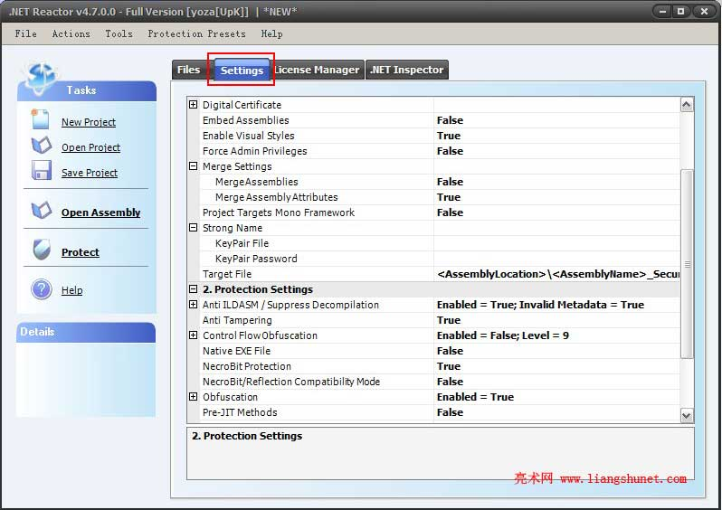The image size is (722, 510).
Task: Click the Save Project link
Action: click(x=90, y=173)
